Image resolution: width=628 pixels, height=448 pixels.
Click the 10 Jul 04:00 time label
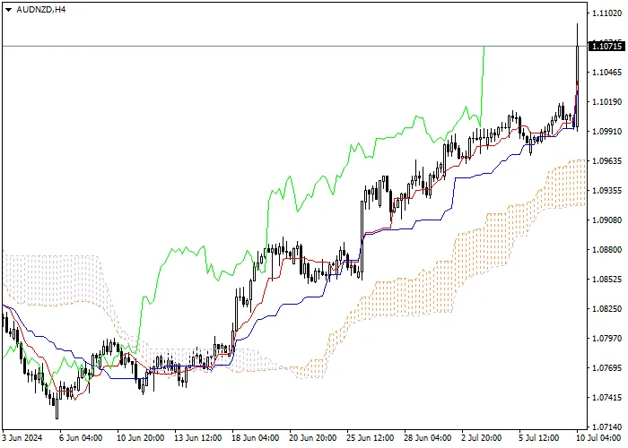coord(598,438)
